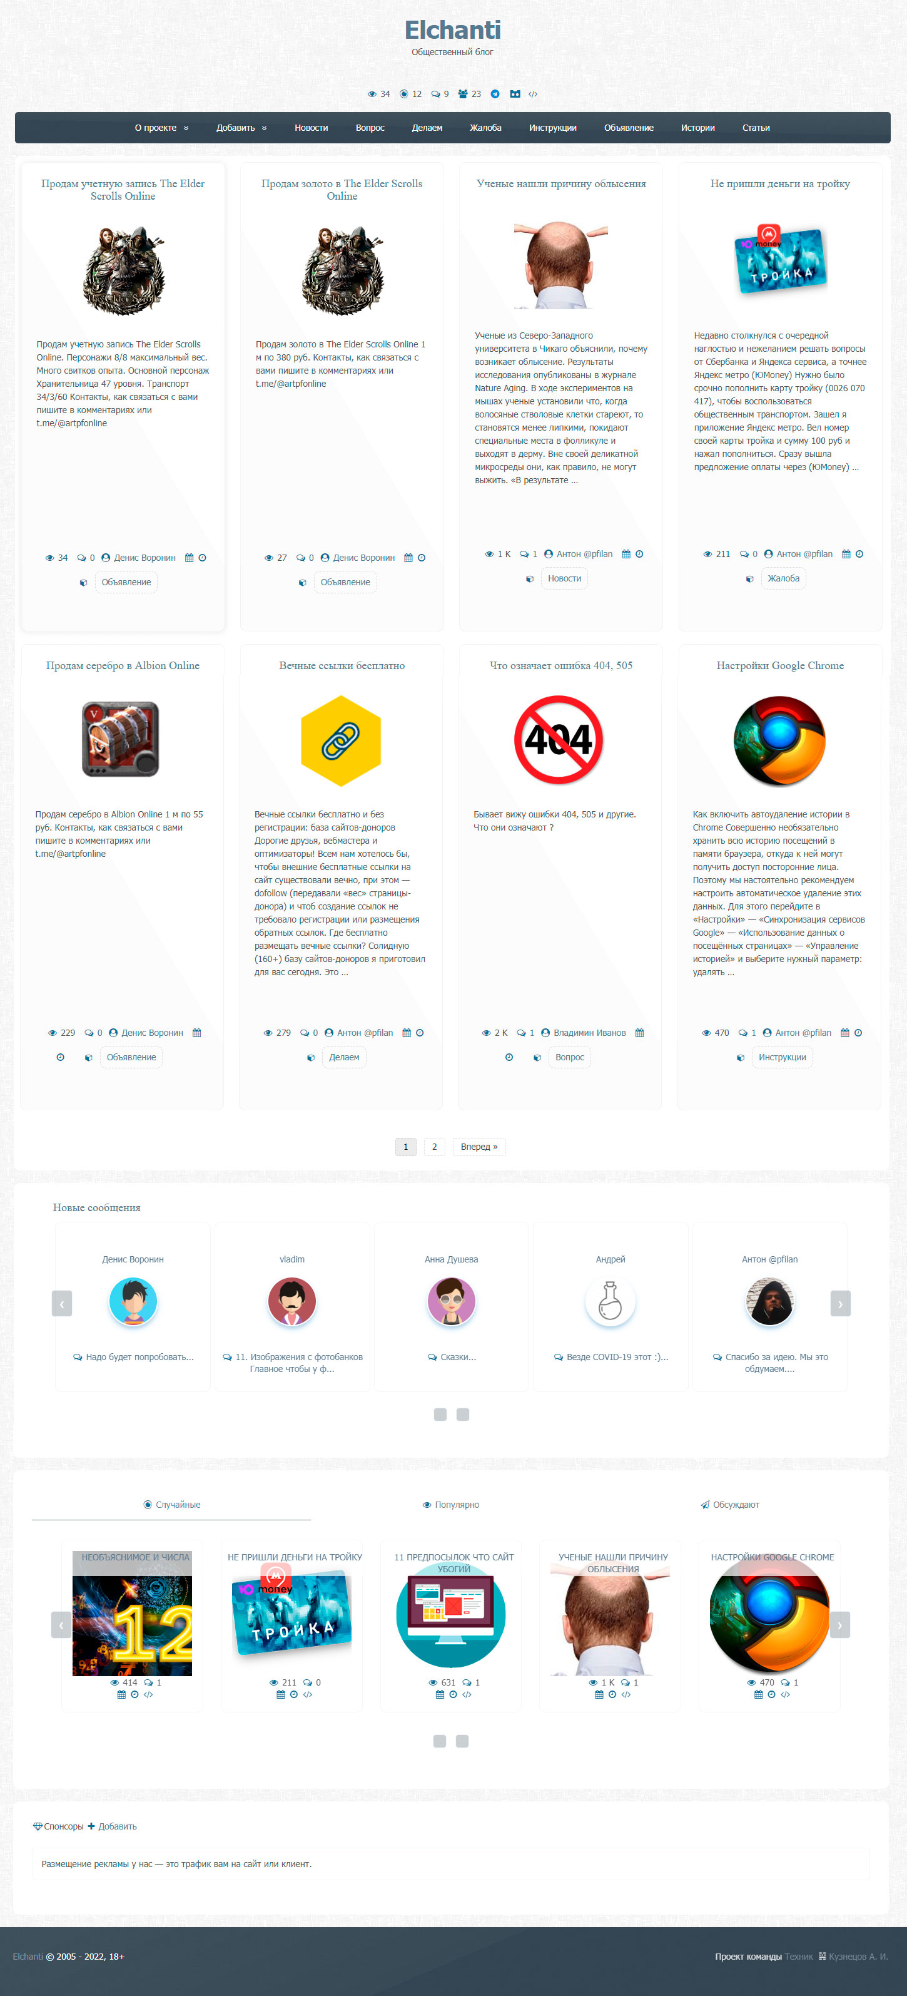Open the Albion Online chest image
Screen dimensions: 907x1996
point(121,739)
